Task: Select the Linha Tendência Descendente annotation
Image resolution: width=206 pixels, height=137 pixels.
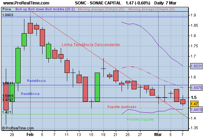Action: tap(91, 45)
